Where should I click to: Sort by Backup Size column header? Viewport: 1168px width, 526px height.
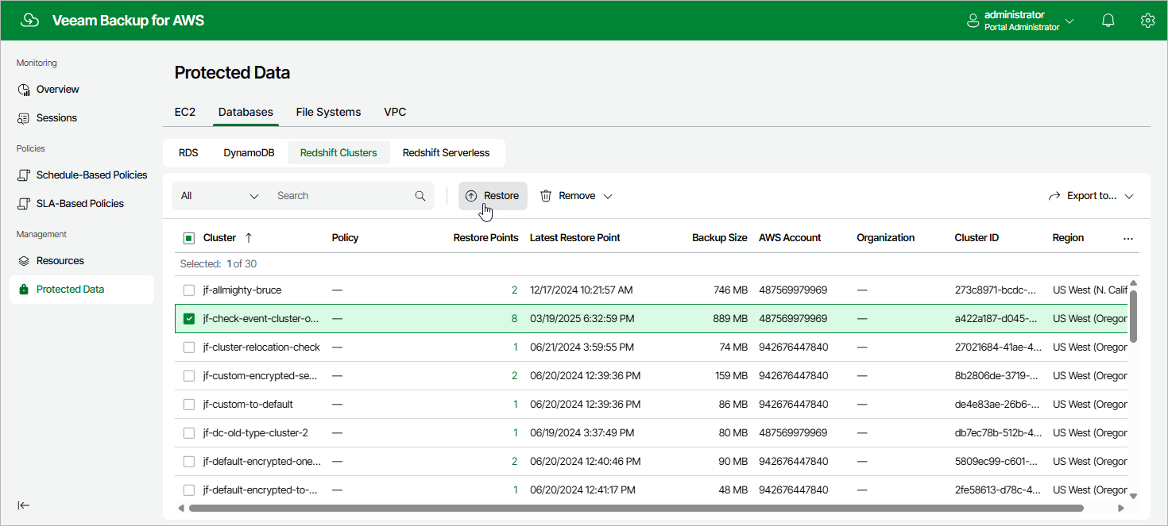720,238
